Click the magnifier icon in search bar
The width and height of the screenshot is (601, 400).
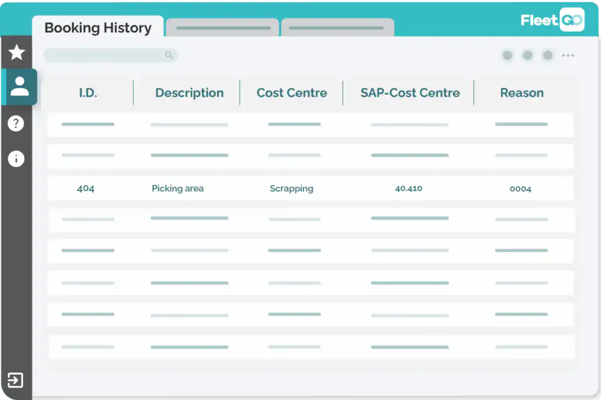[x=169, y=55]
